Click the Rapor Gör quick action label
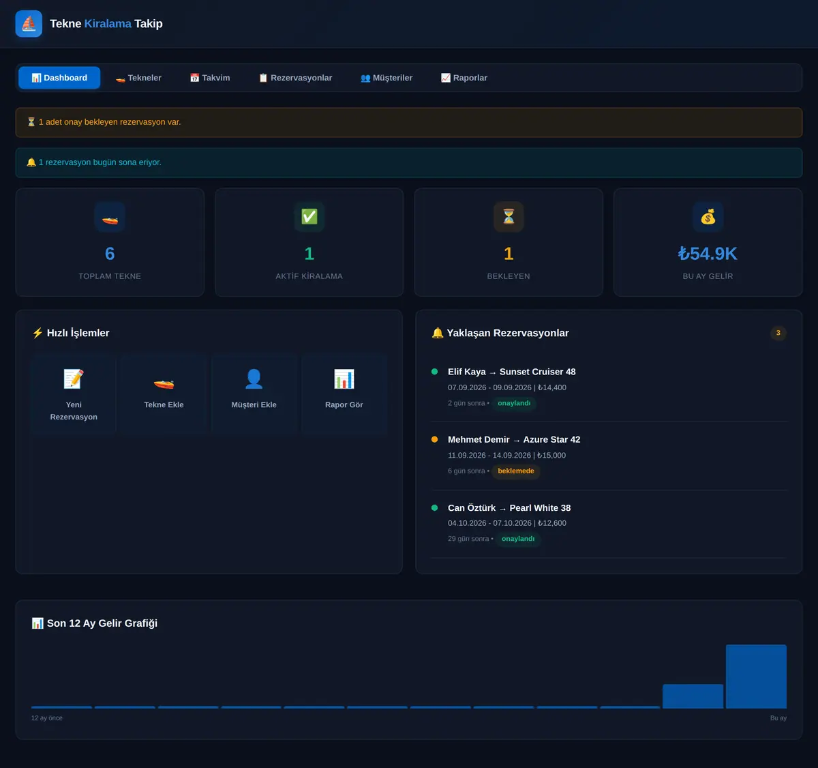The image size is (818, 768). point(344,404)
